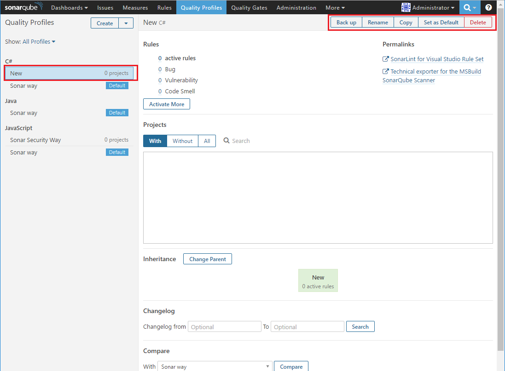
Task: Click the Copy profile button
Action: pos(406,22)
